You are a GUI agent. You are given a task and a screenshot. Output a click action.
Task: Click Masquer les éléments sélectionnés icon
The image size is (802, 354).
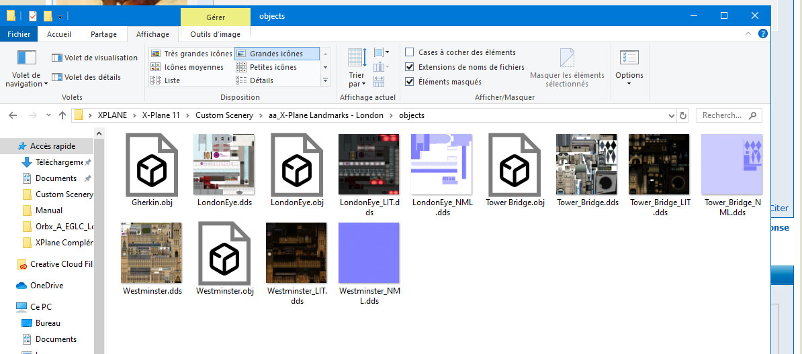[x=567, y=58]
